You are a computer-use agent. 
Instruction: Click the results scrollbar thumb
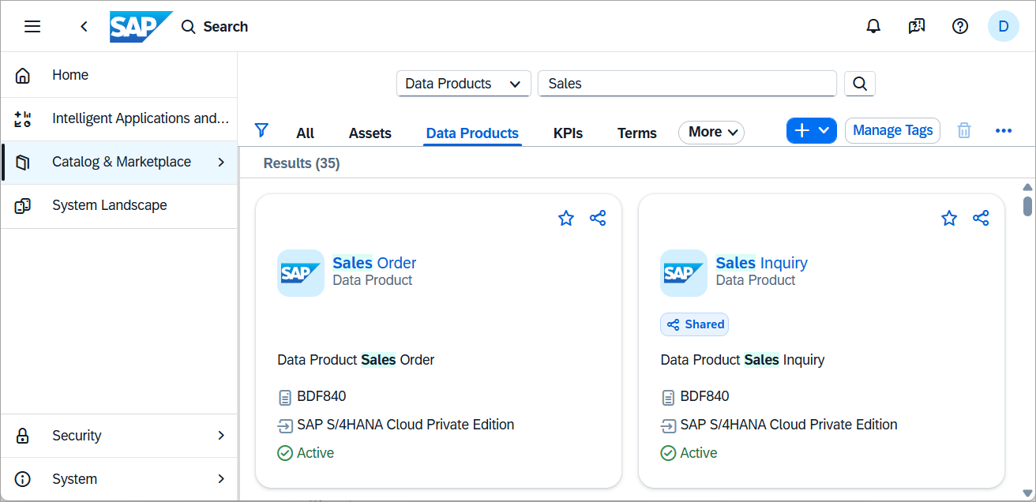[1027, 206]
